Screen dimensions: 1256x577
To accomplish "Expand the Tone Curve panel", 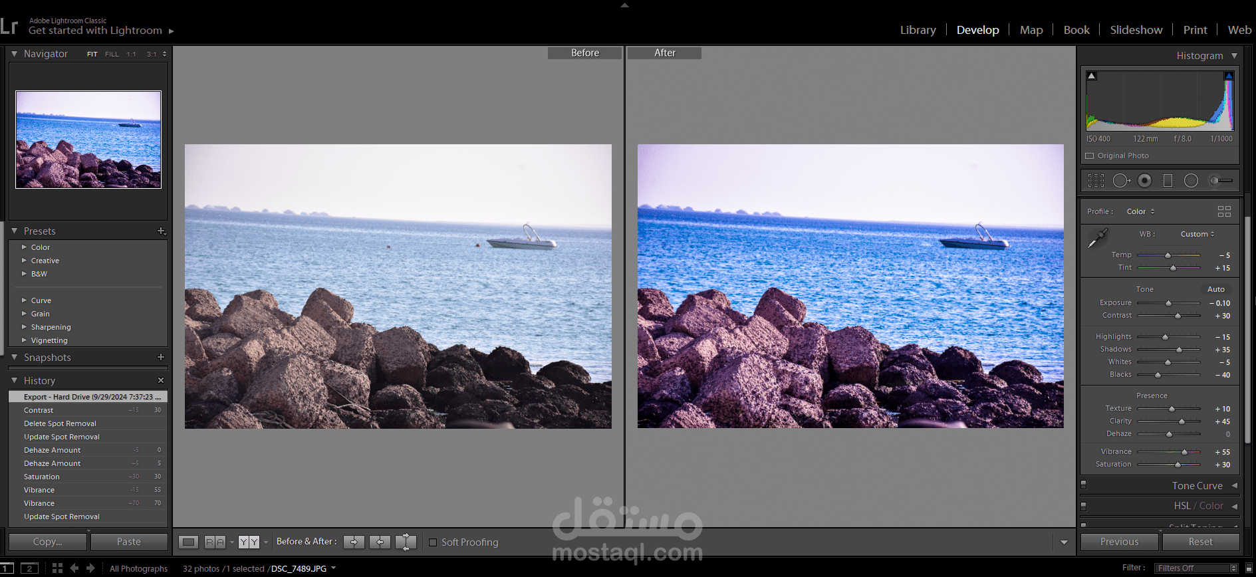I will click(x=1234, y=485).
